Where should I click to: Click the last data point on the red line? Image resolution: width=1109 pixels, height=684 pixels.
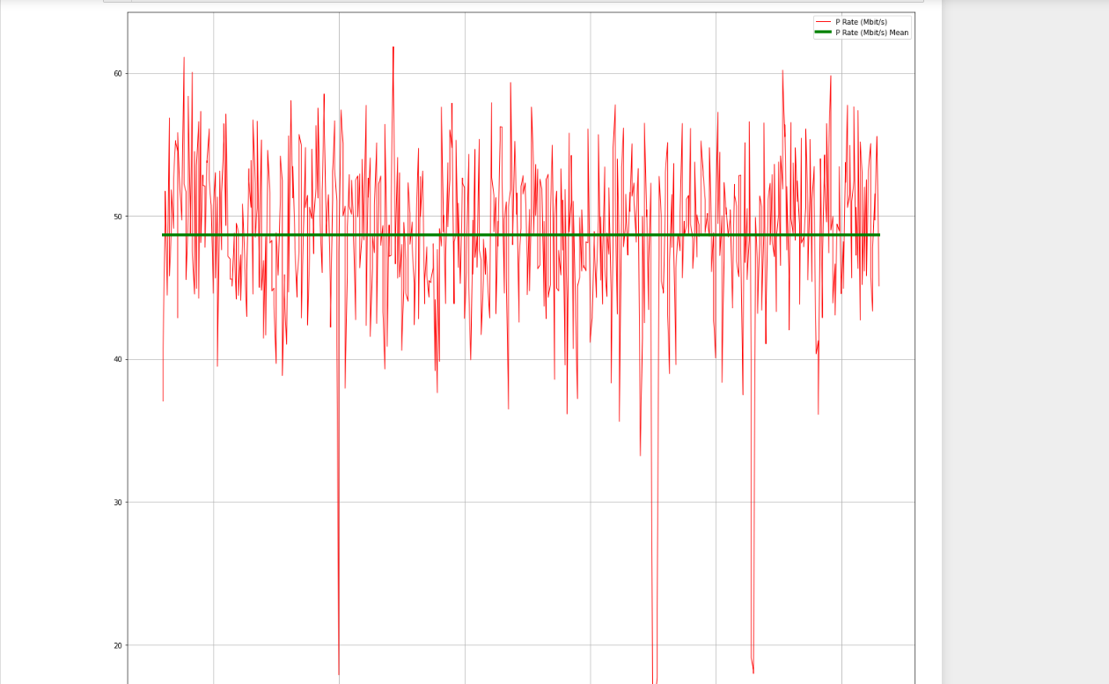coord(878,285)
